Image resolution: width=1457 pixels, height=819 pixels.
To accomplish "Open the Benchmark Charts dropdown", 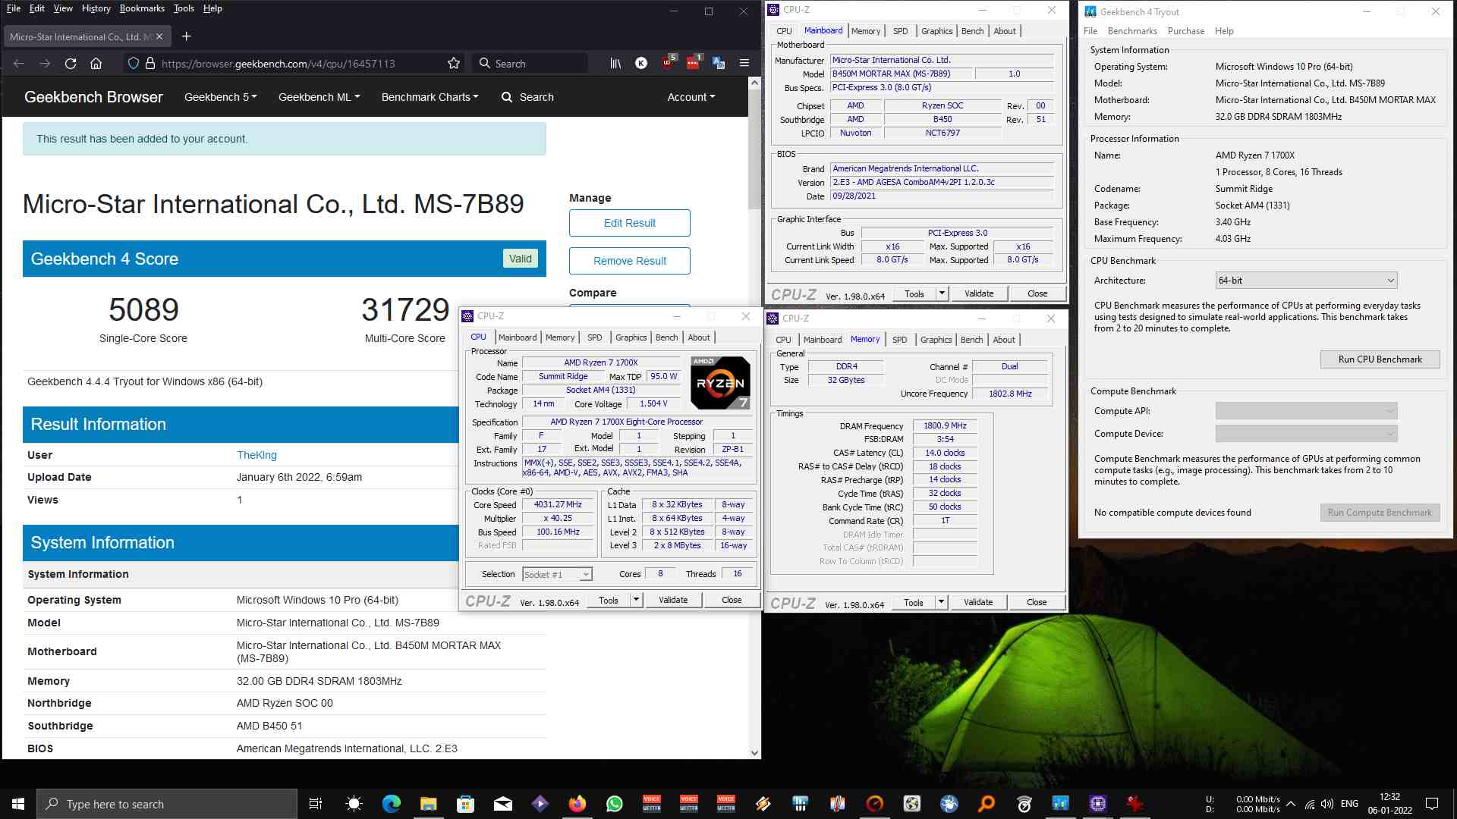I will (430, 97).
